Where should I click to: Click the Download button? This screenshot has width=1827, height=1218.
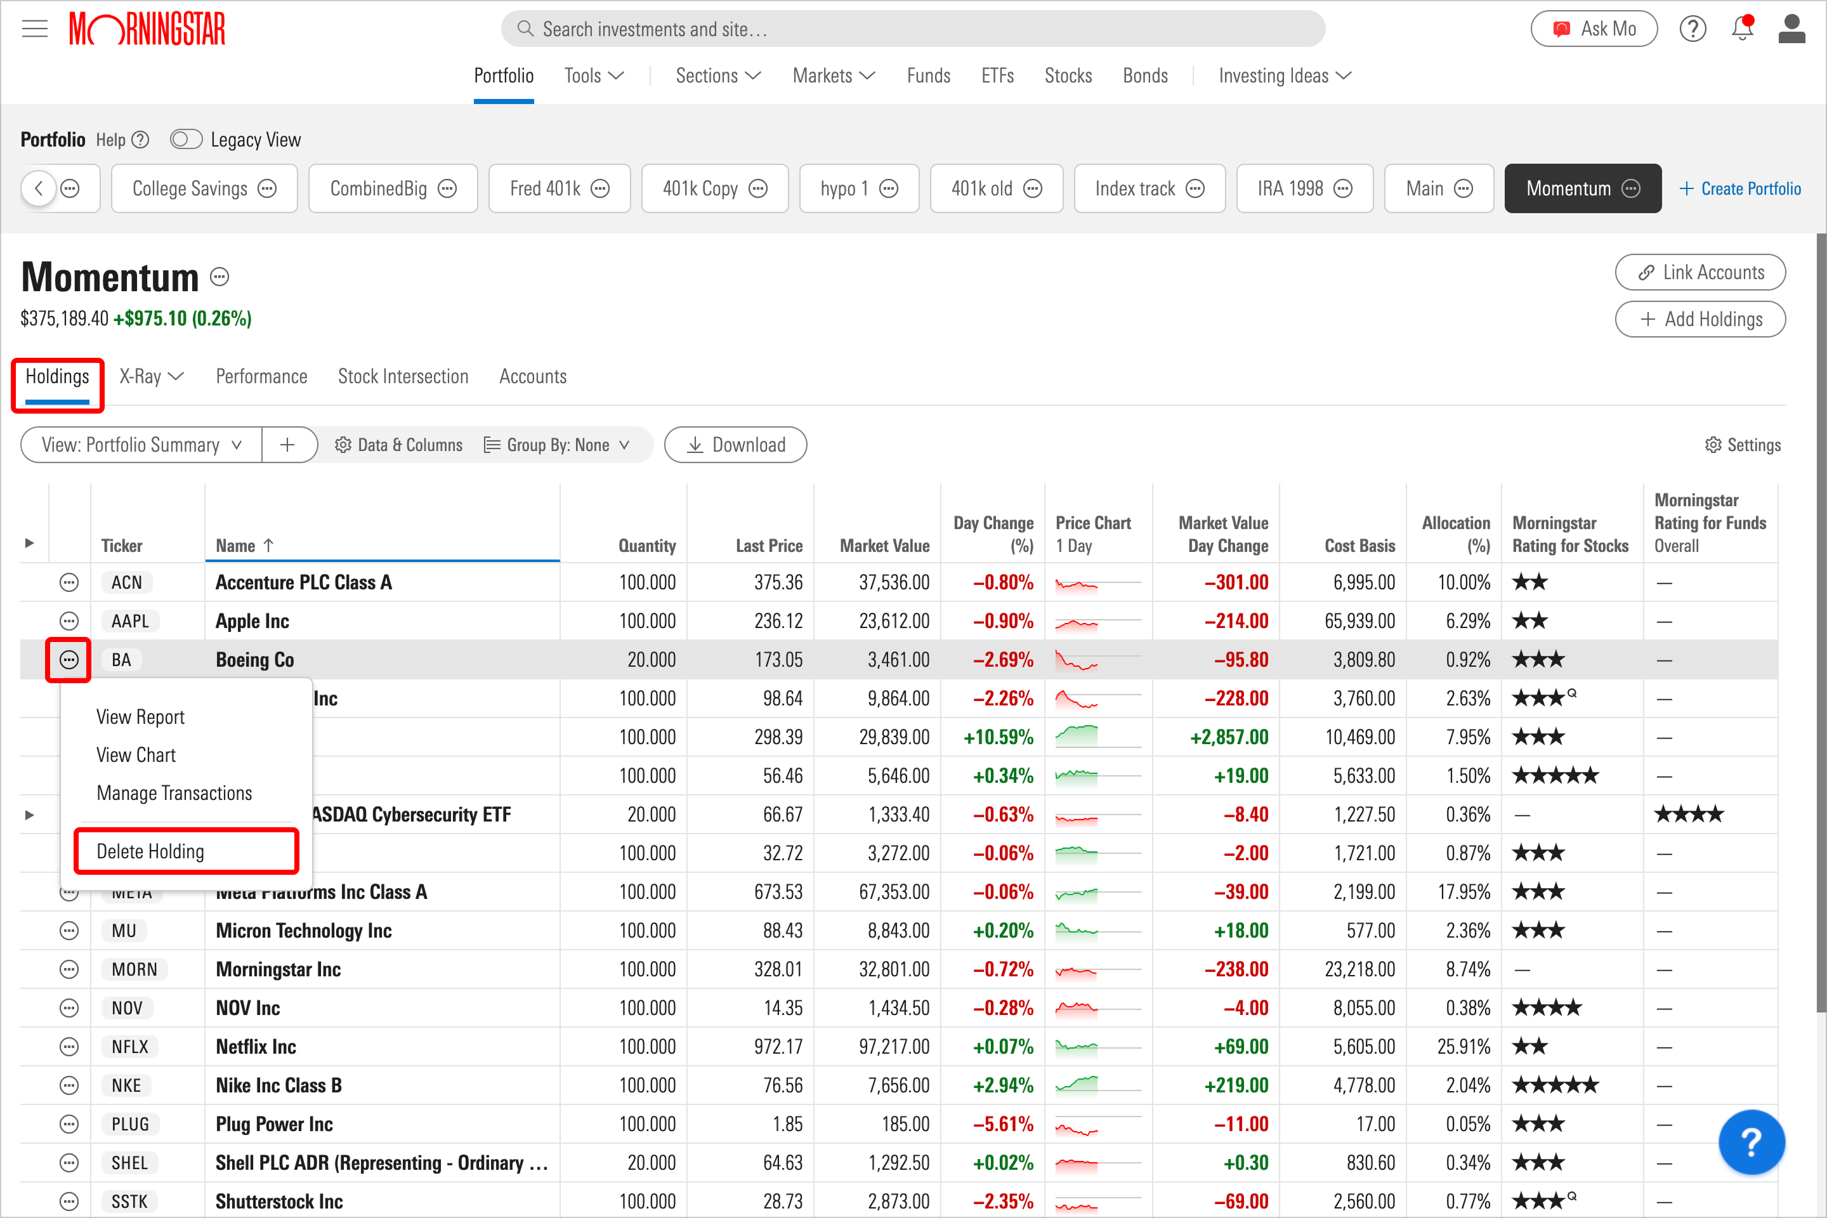pos(736,445)
